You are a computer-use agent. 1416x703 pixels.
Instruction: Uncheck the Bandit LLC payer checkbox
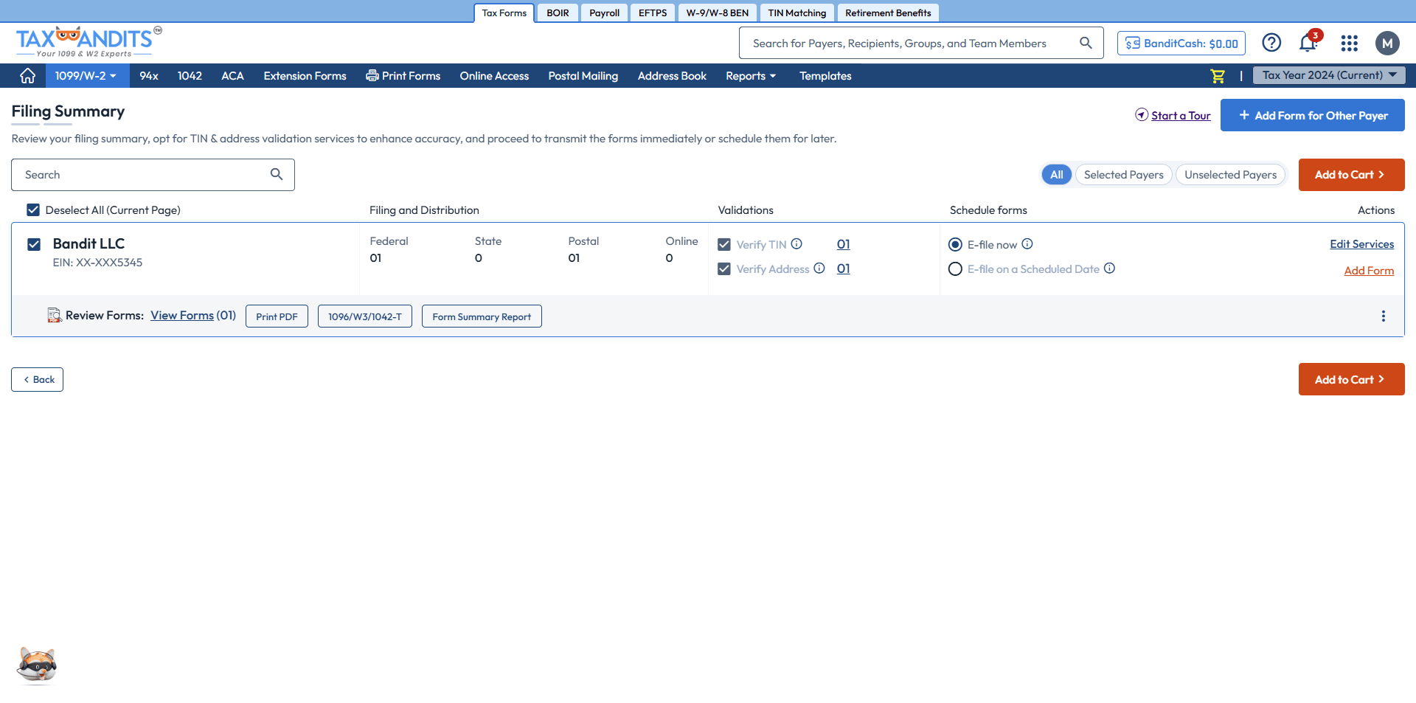[x=34, y=244]
